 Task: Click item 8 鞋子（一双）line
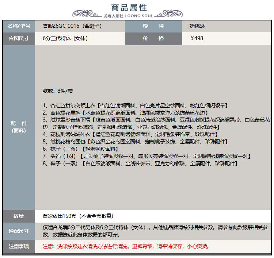[140, 163]
